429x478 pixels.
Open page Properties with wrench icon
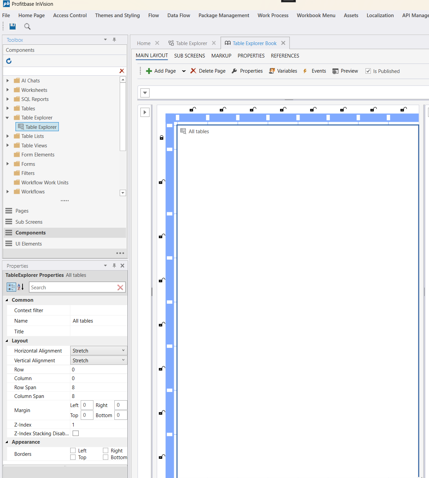click(247, 71)
